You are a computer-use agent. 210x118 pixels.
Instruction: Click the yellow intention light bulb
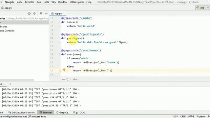[x=64, y=70]
